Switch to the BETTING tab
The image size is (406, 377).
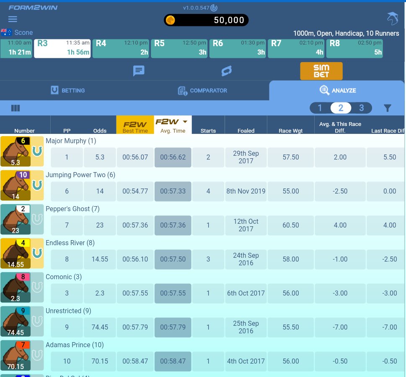pos(68,90)
